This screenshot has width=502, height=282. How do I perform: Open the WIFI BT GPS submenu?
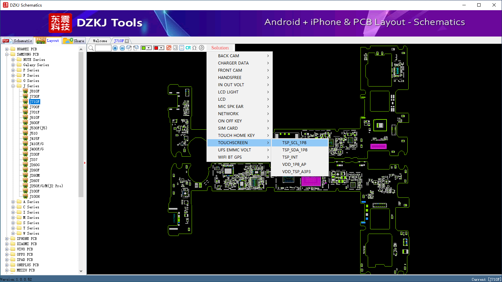240,157
